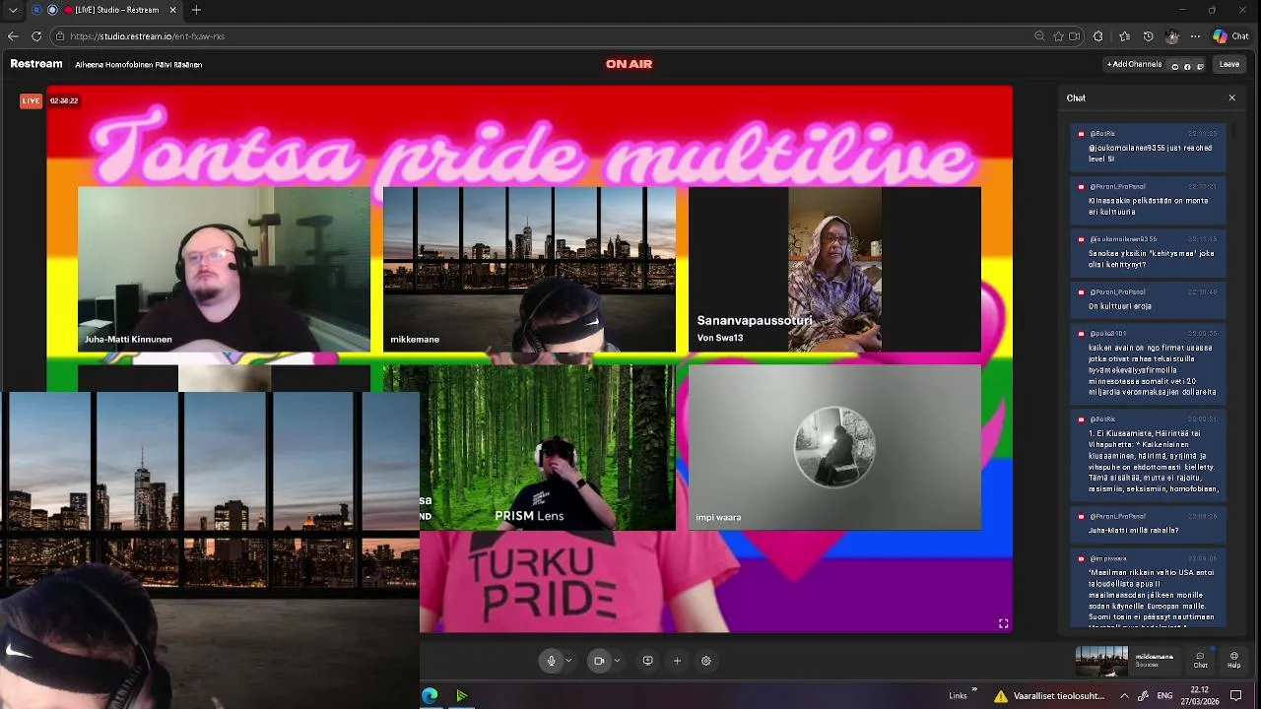Select the impi waara video tile
Screen dimensions: 1261x709
click(834, 447)
